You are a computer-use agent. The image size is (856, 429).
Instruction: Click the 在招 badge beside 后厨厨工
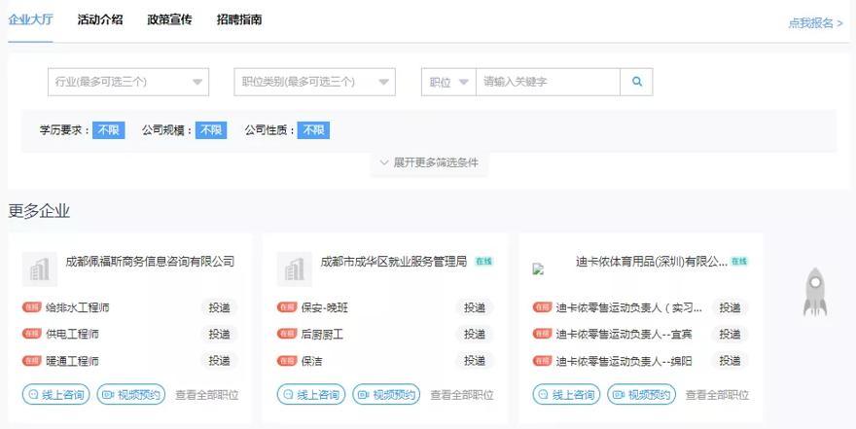(x=287, y=334)
